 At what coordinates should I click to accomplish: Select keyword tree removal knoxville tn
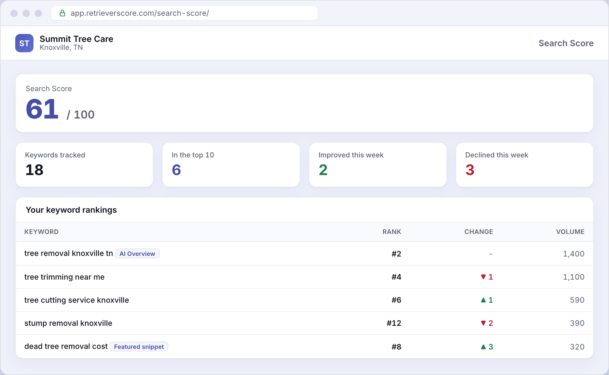point(69,253)
